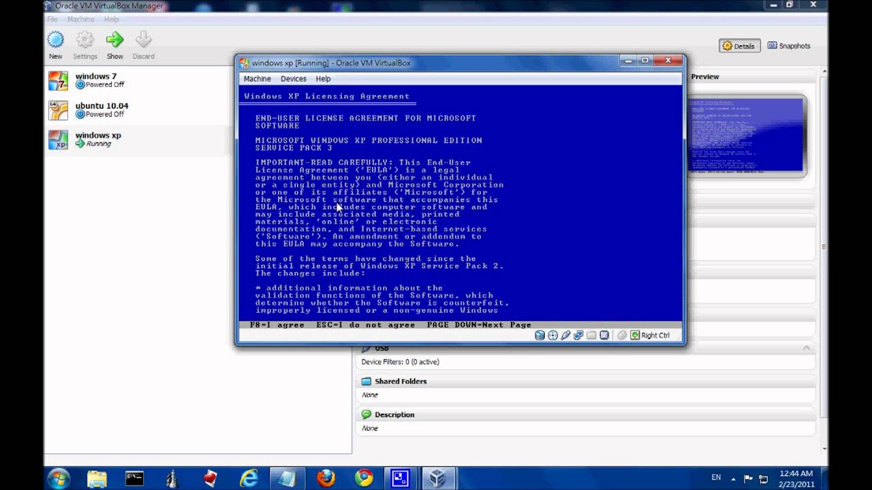
Task: Open the Command Prompt taskbar icon
Action: click(x=134, y=478)
